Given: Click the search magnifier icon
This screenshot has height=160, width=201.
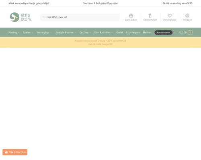Looking at the screenshot, I should point(44,17).
